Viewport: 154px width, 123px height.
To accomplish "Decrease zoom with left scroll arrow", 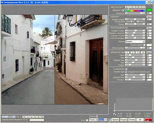I will click(3, 117).
